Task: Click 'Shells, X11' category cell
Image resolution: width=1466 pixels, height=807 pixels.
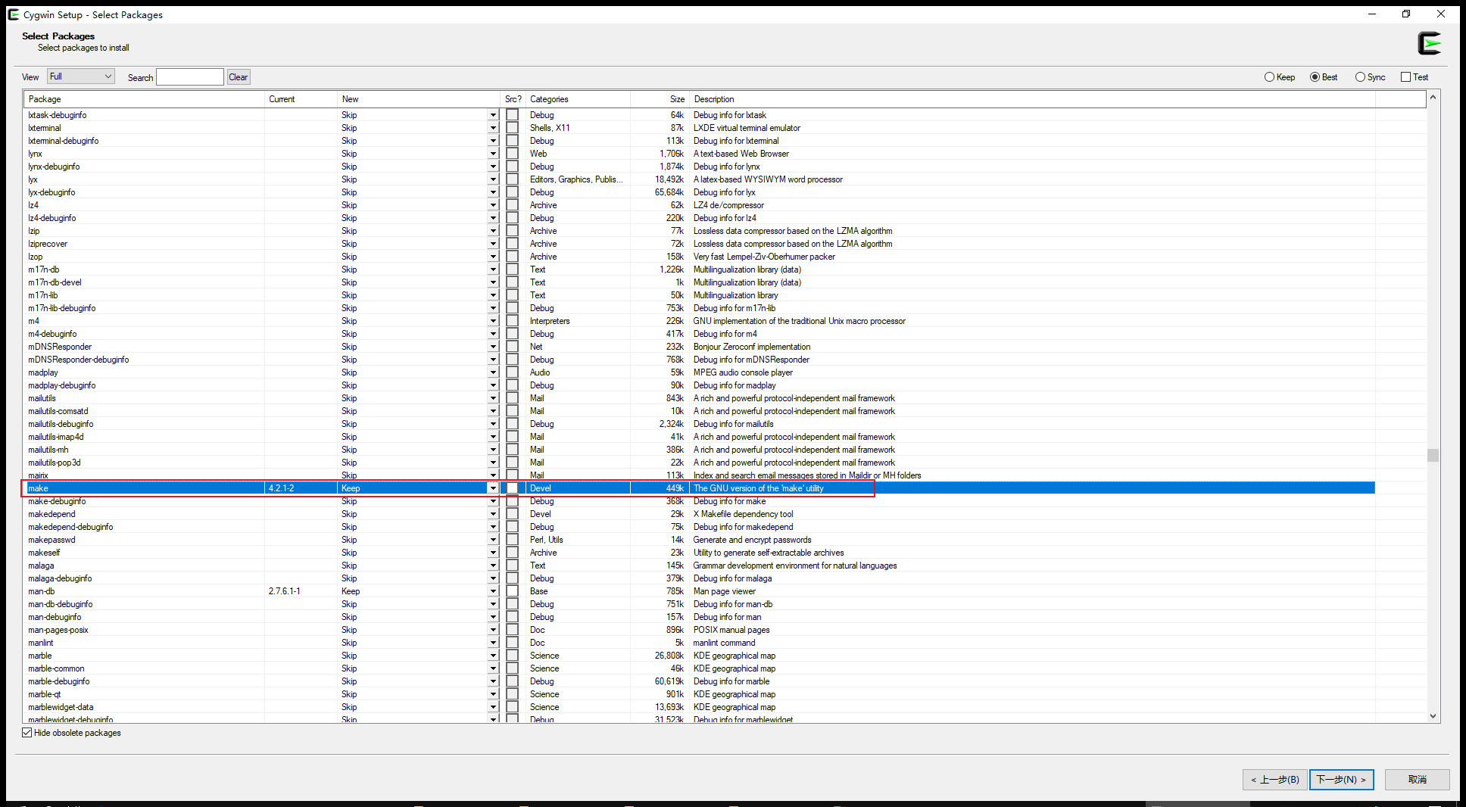Action: [550, 128]
